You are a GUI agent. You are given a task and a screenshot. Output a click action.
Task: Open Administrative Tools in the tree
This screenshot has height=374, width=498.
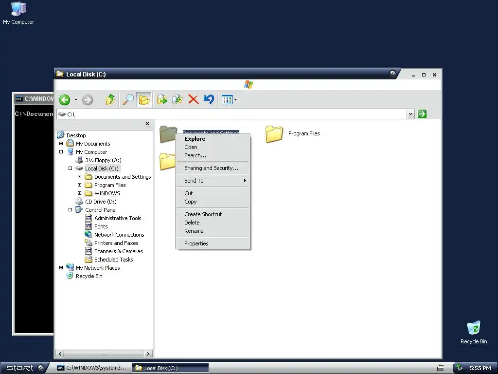118,218
